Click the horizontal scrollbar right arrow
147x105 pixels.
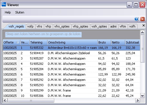[137, 101]
